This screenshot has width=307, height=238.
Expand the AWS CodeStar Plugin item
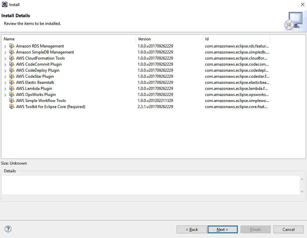[5, 77]
